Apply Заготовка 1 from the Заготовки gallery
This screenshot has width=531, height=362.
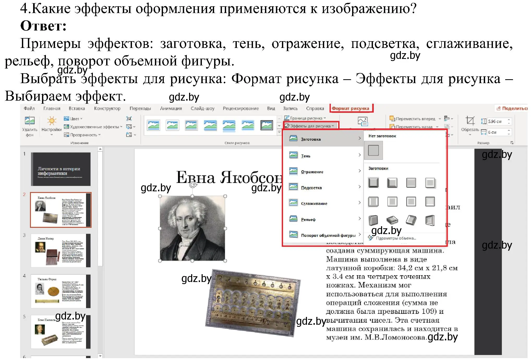[373, 183]
